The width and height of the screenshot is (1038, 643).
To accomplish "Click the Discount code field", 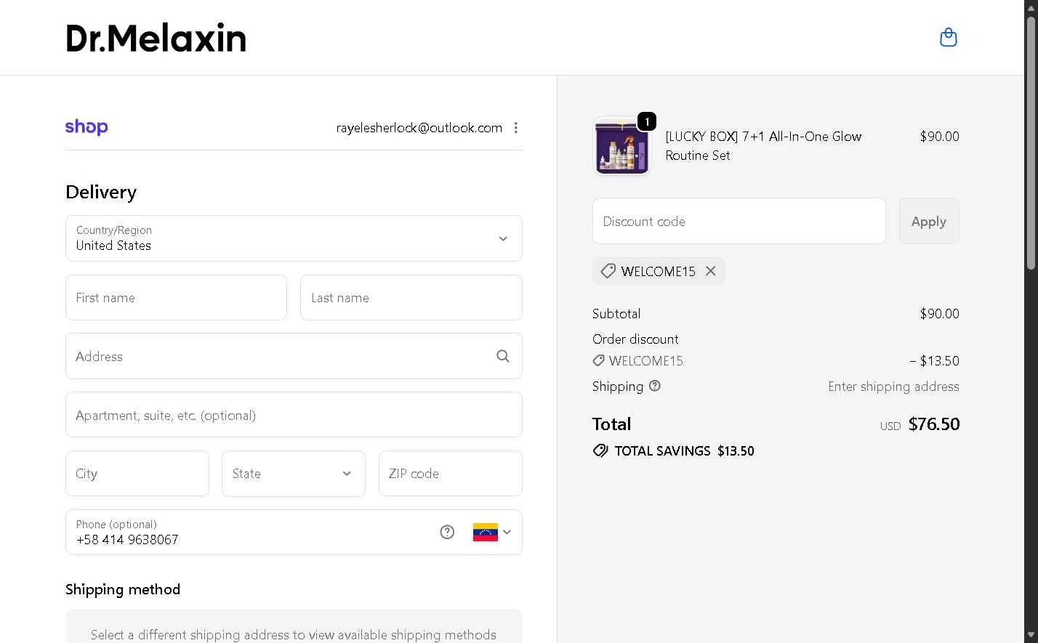I will pyautogui.click(x=739, y=221).
